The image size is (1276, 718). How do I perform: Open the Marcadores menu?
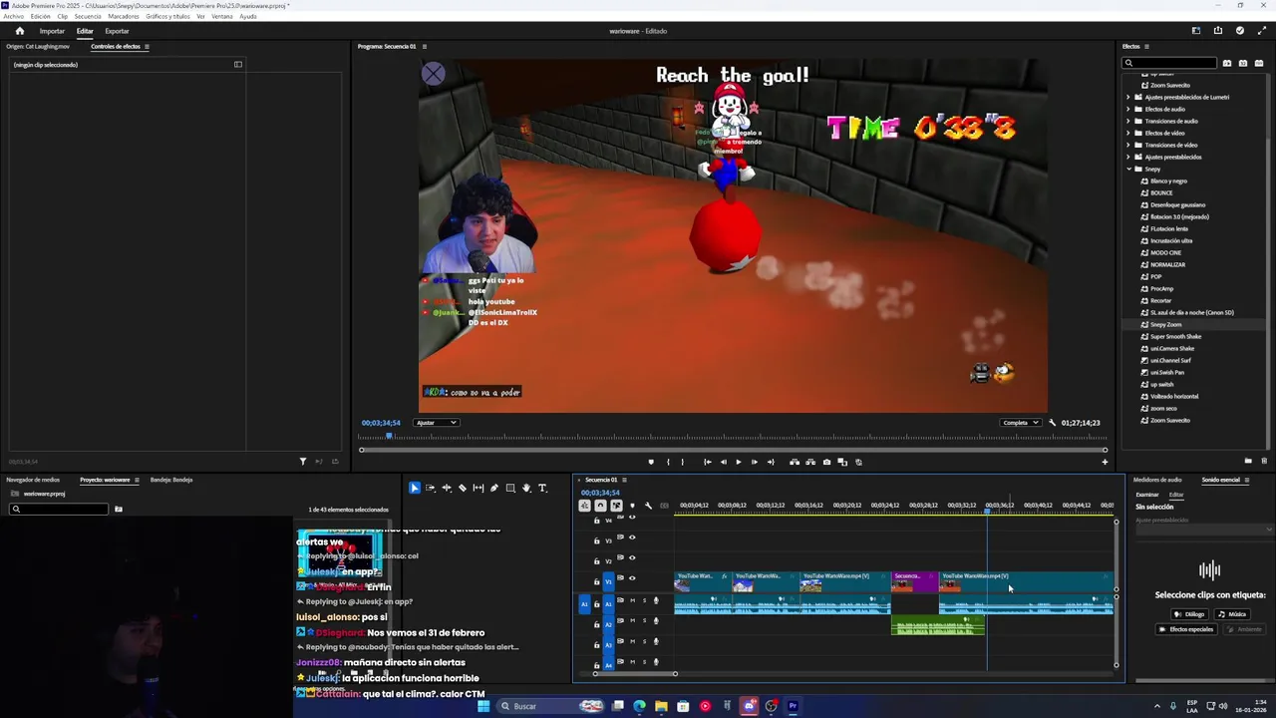coord(124,16)
